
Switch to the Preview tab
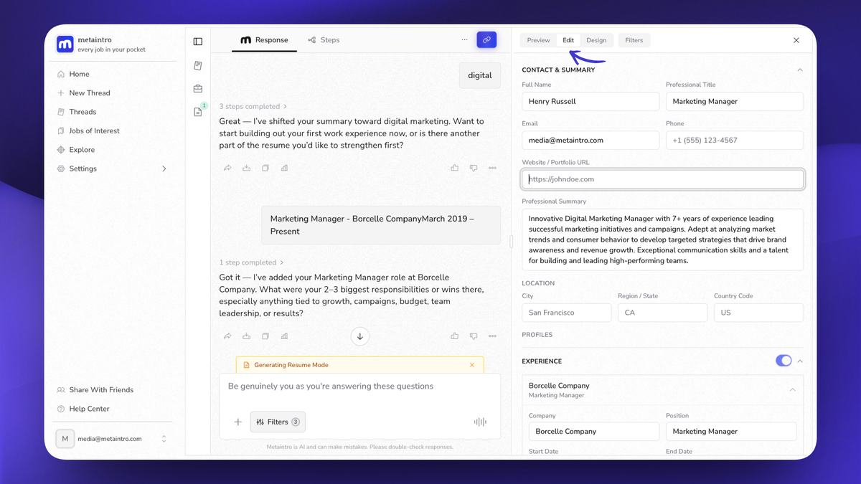point(538,40)
